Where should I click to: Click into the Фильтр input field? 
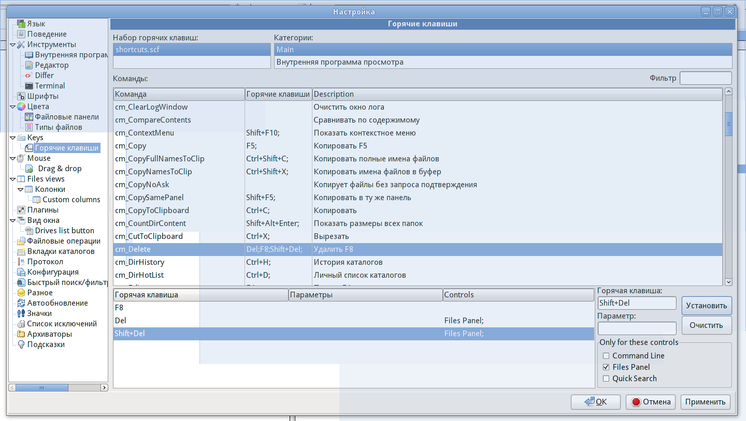click(x=705, y=79)
